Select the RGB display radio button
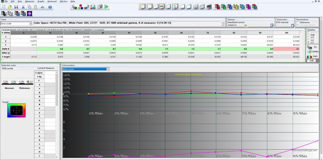Image resolution: width=323 pixels, height=160 pixels. 309,35
